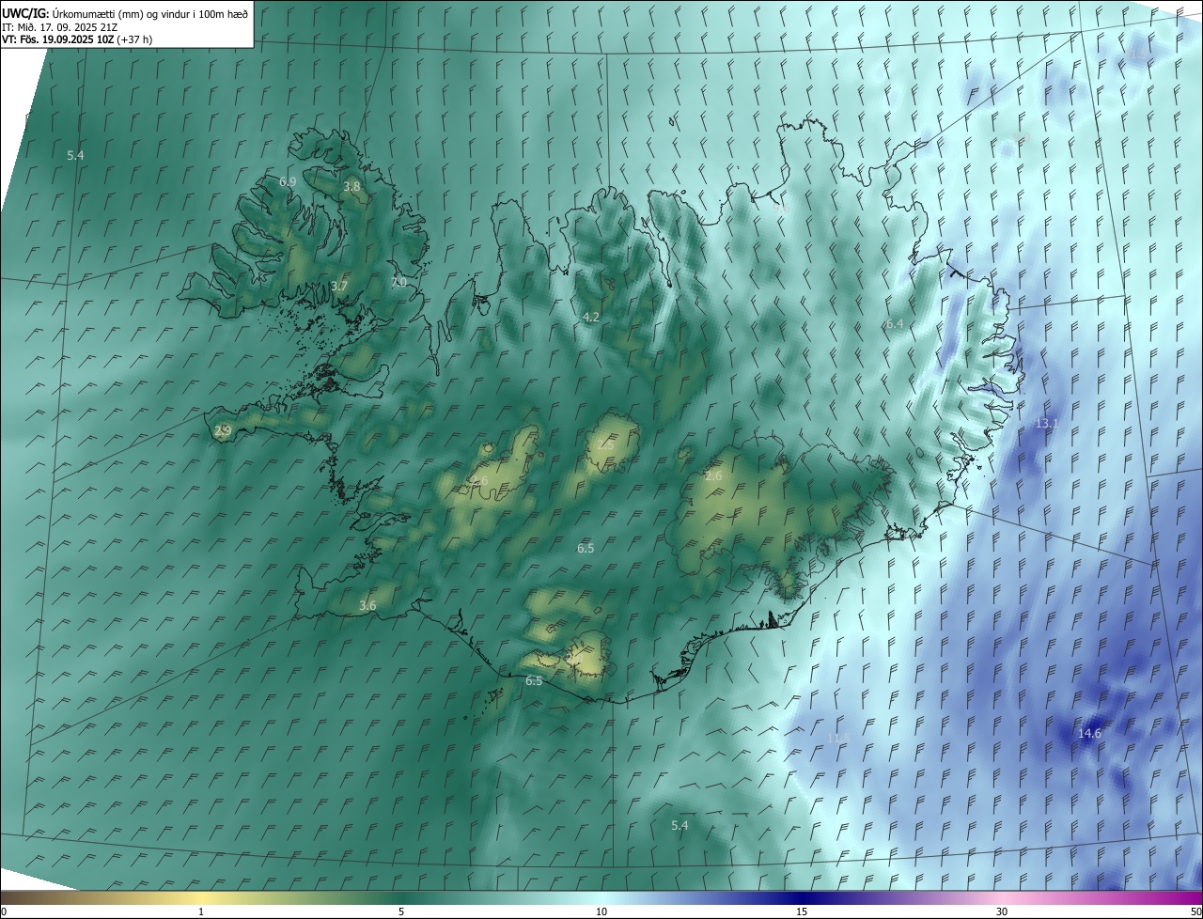Click the title "Úrkomumætti (mm) og vindur í 100m hæð"
1203x919 pixels.
(x=149, y=13)
